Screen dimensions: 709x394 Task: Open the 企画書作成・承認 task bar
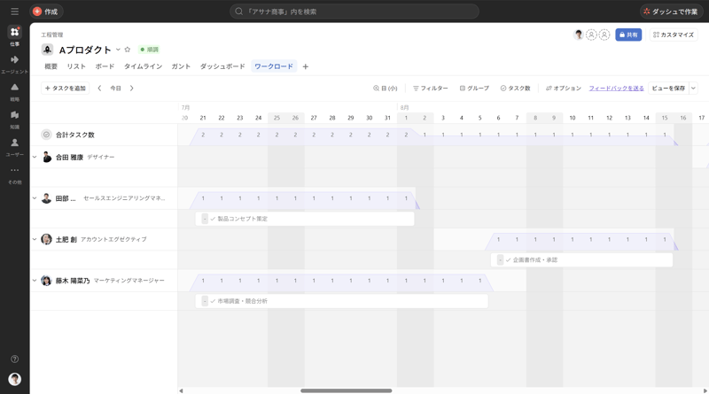pyautogui.click(x=582, y=259)
